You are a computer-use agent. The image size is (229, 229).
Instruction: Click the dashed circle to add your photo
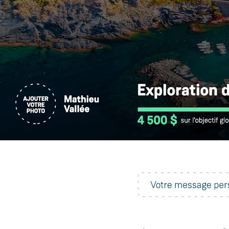tap(36, 104)
